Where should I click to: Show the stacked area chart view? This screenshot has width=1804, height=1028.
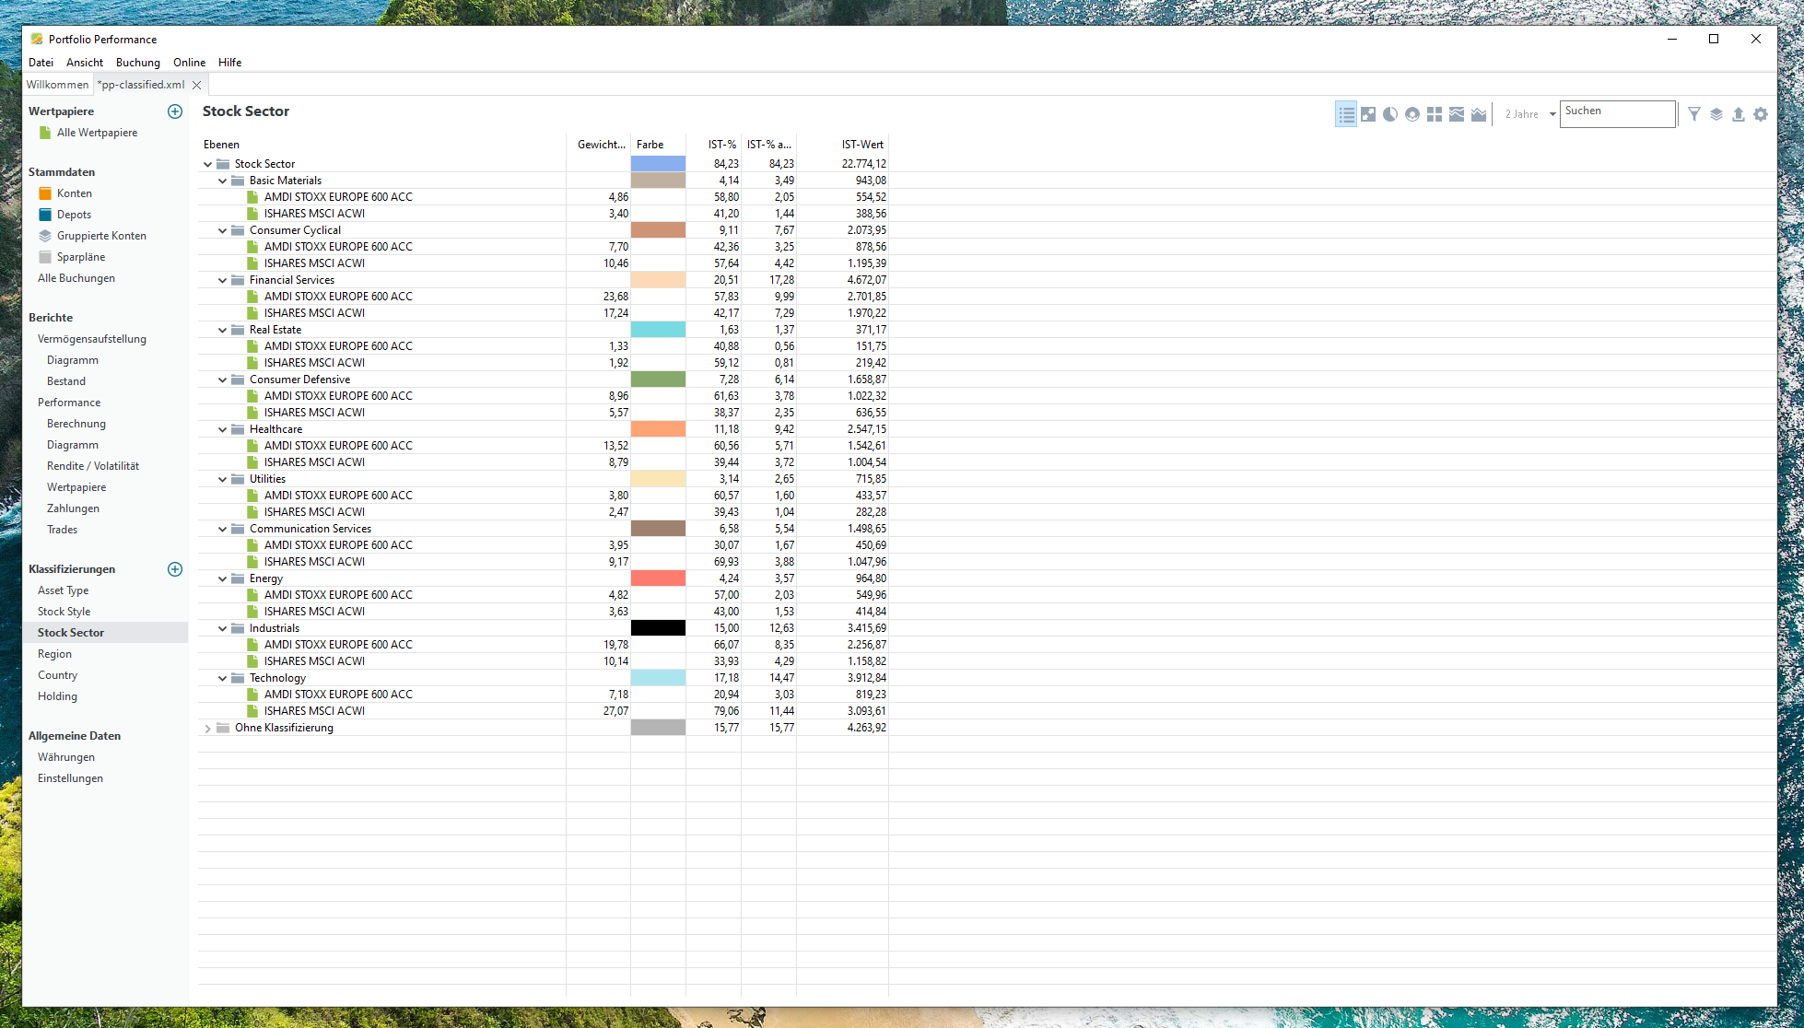pos(1457,114)
